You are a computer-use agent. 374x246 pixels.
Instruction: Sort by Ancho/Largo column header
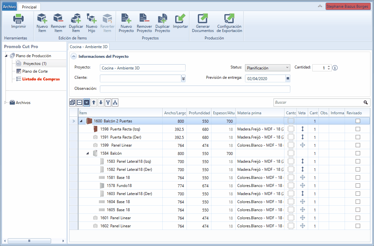175,113
